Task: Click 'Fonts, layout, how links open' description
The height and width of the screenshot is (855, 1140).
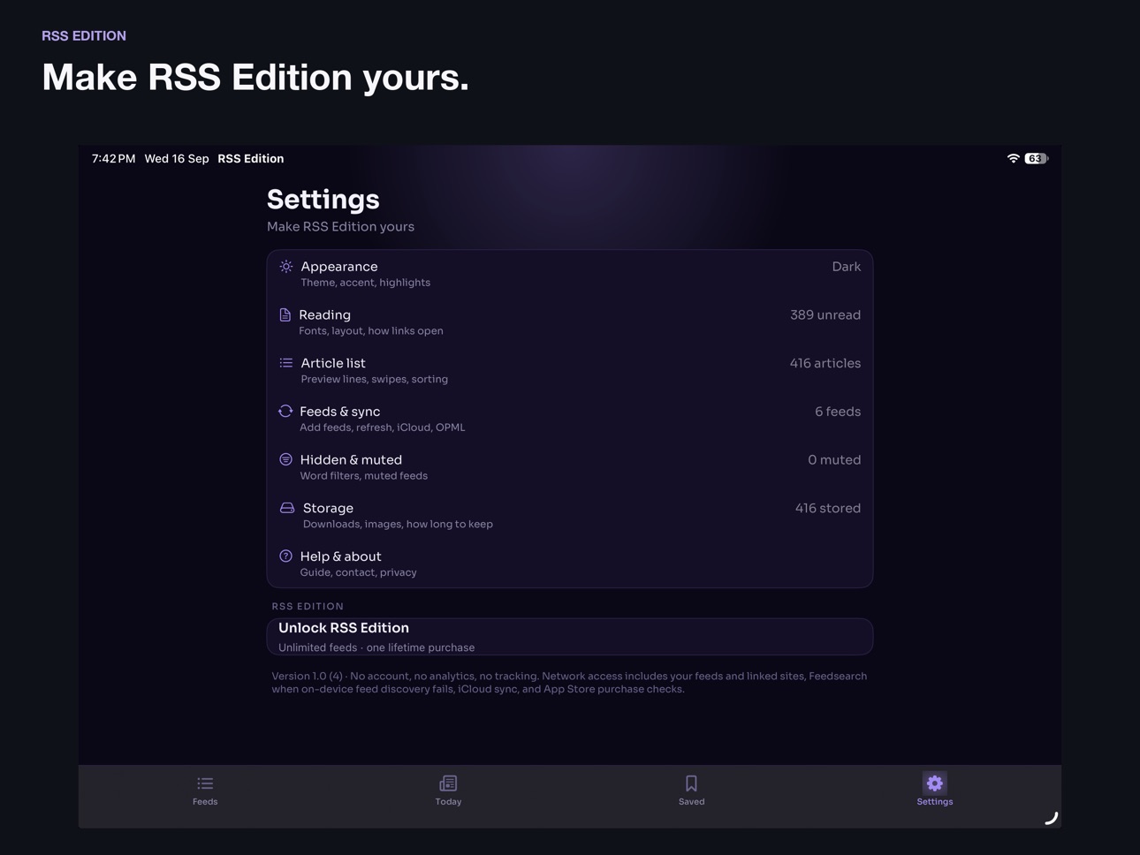Action: coord(371,331)
